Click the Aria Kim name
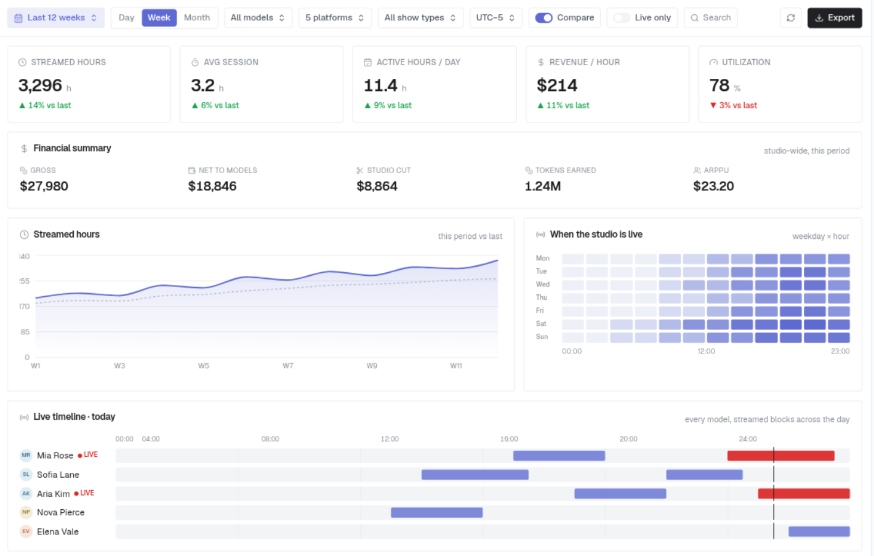This screenshot has width=874, height=556. tap(54, 494)
